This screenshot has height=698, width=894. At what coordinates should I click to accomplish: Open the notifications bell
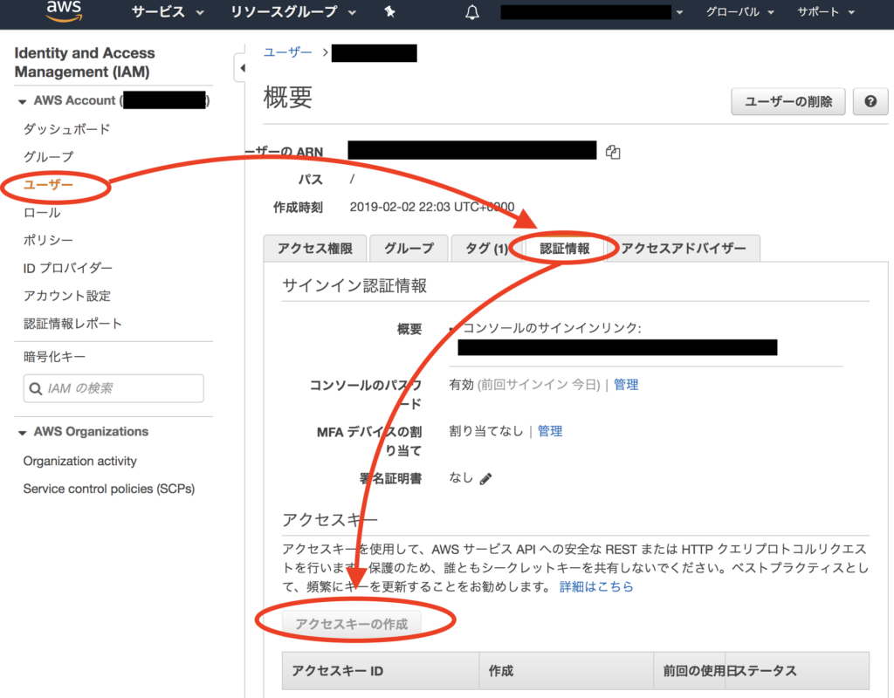[472, 12]
